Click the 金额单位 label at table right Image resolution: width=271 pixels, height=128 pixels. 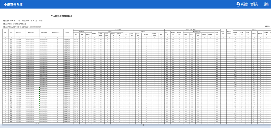click(268, 26)
